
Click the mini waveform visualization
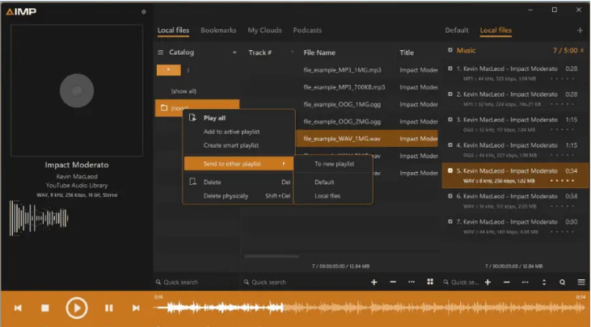point(39,218)
